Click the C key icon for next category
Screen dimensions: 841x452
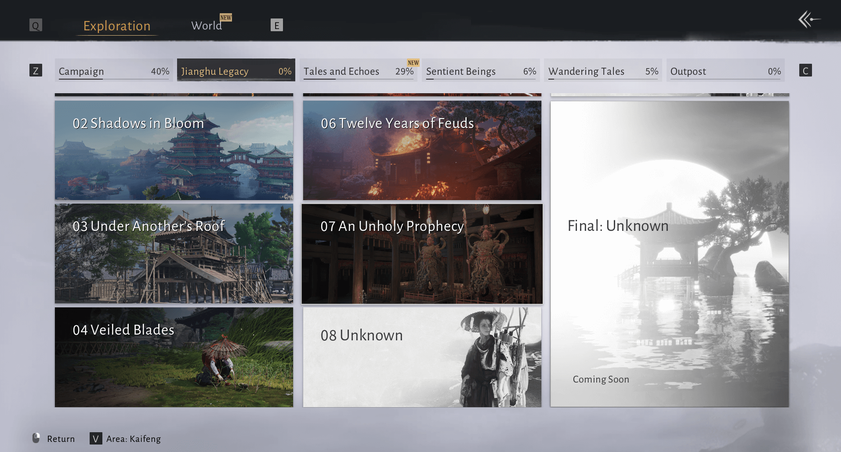805,70
